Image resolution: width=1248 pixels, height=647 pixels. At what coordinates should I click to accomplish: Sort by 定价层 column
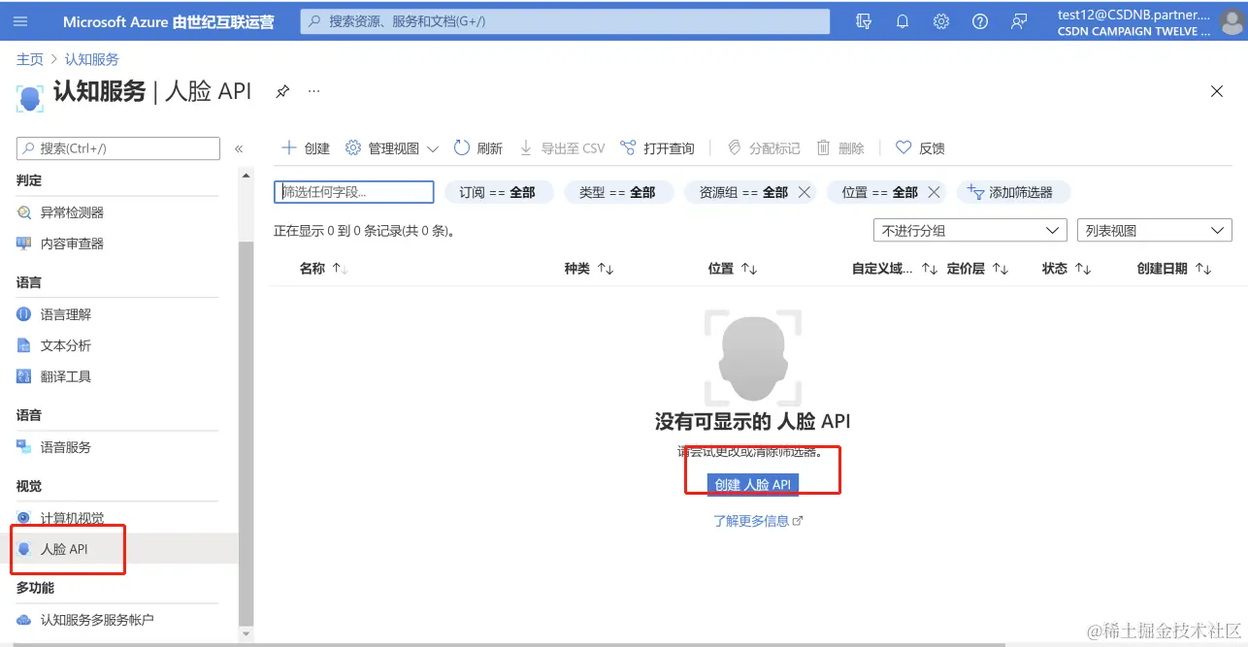(x=978, y=269)
